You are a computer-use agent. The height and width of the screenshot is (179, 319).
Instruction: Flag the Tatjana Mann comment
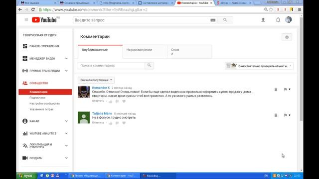pyautogui.click(x=286, y=115)
